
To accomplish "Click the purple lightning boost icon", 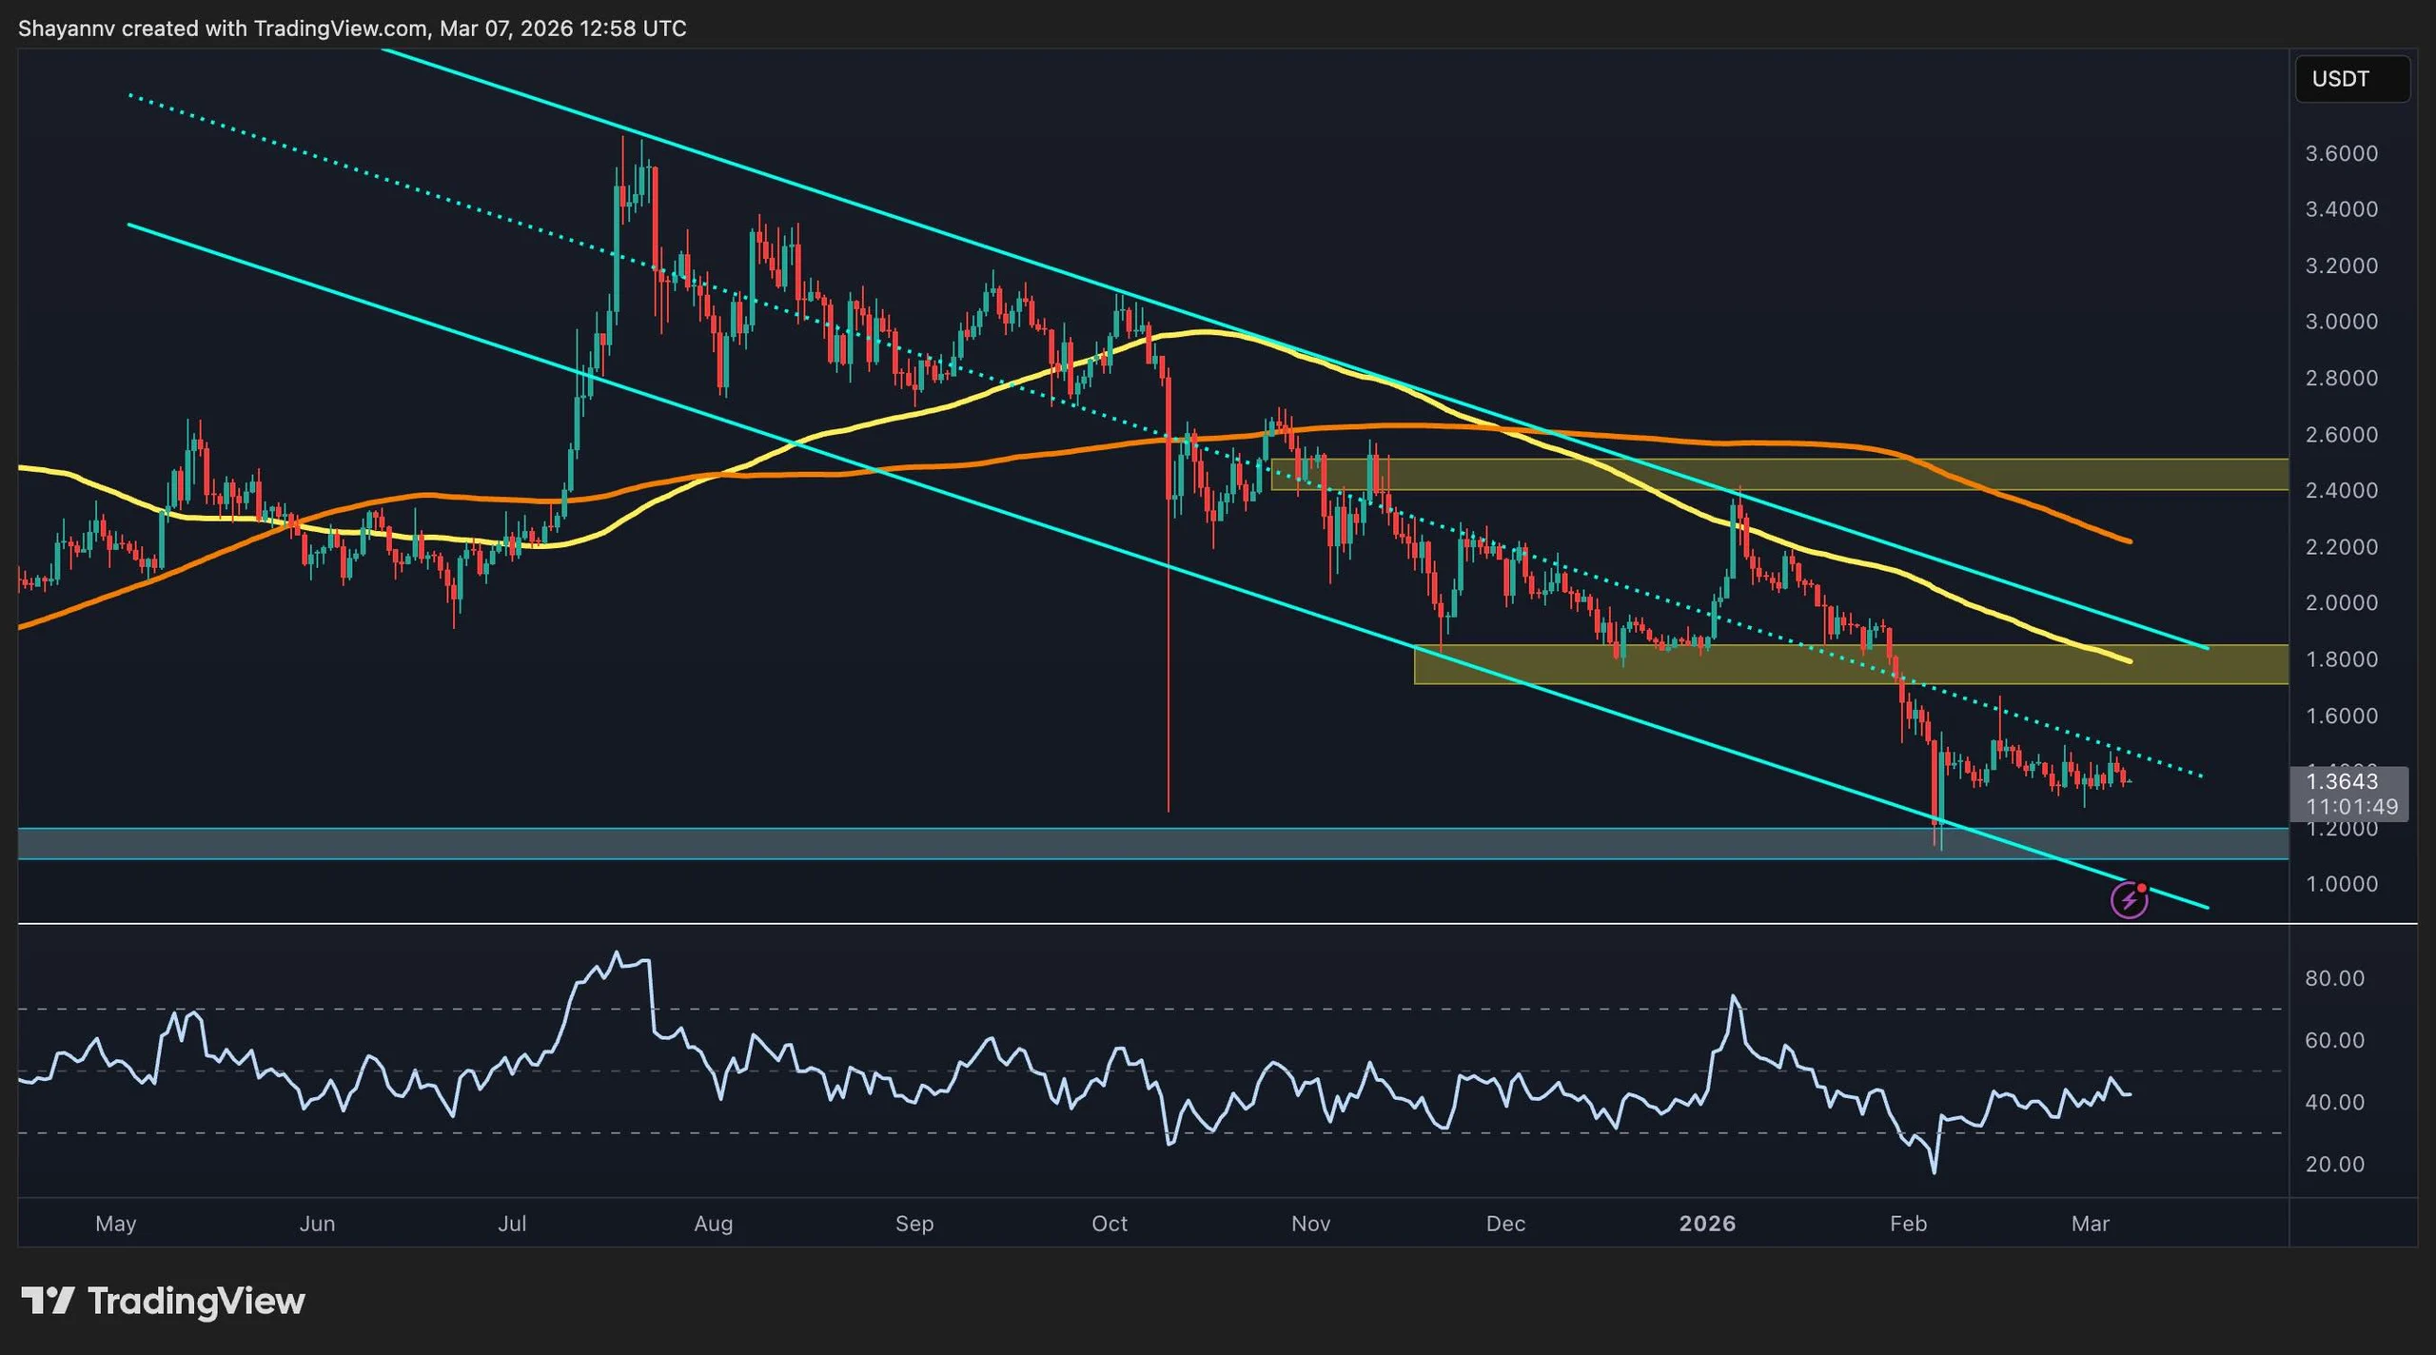I will tap(2128, 898).
